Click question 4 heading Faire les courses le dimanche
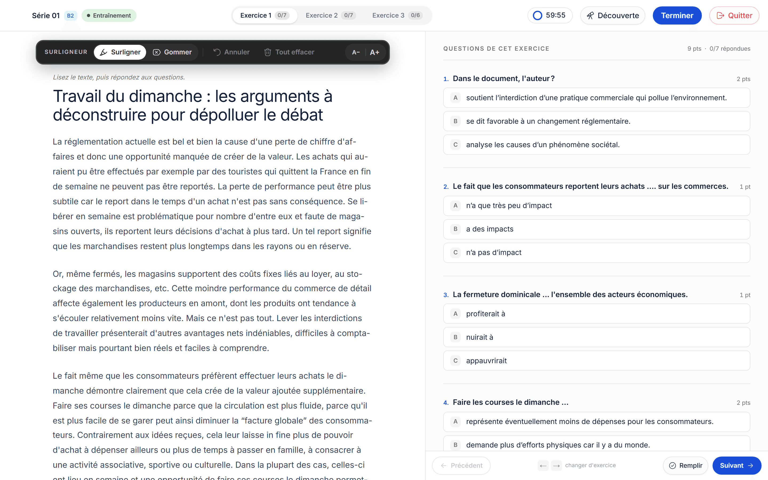 pos(510,402)
